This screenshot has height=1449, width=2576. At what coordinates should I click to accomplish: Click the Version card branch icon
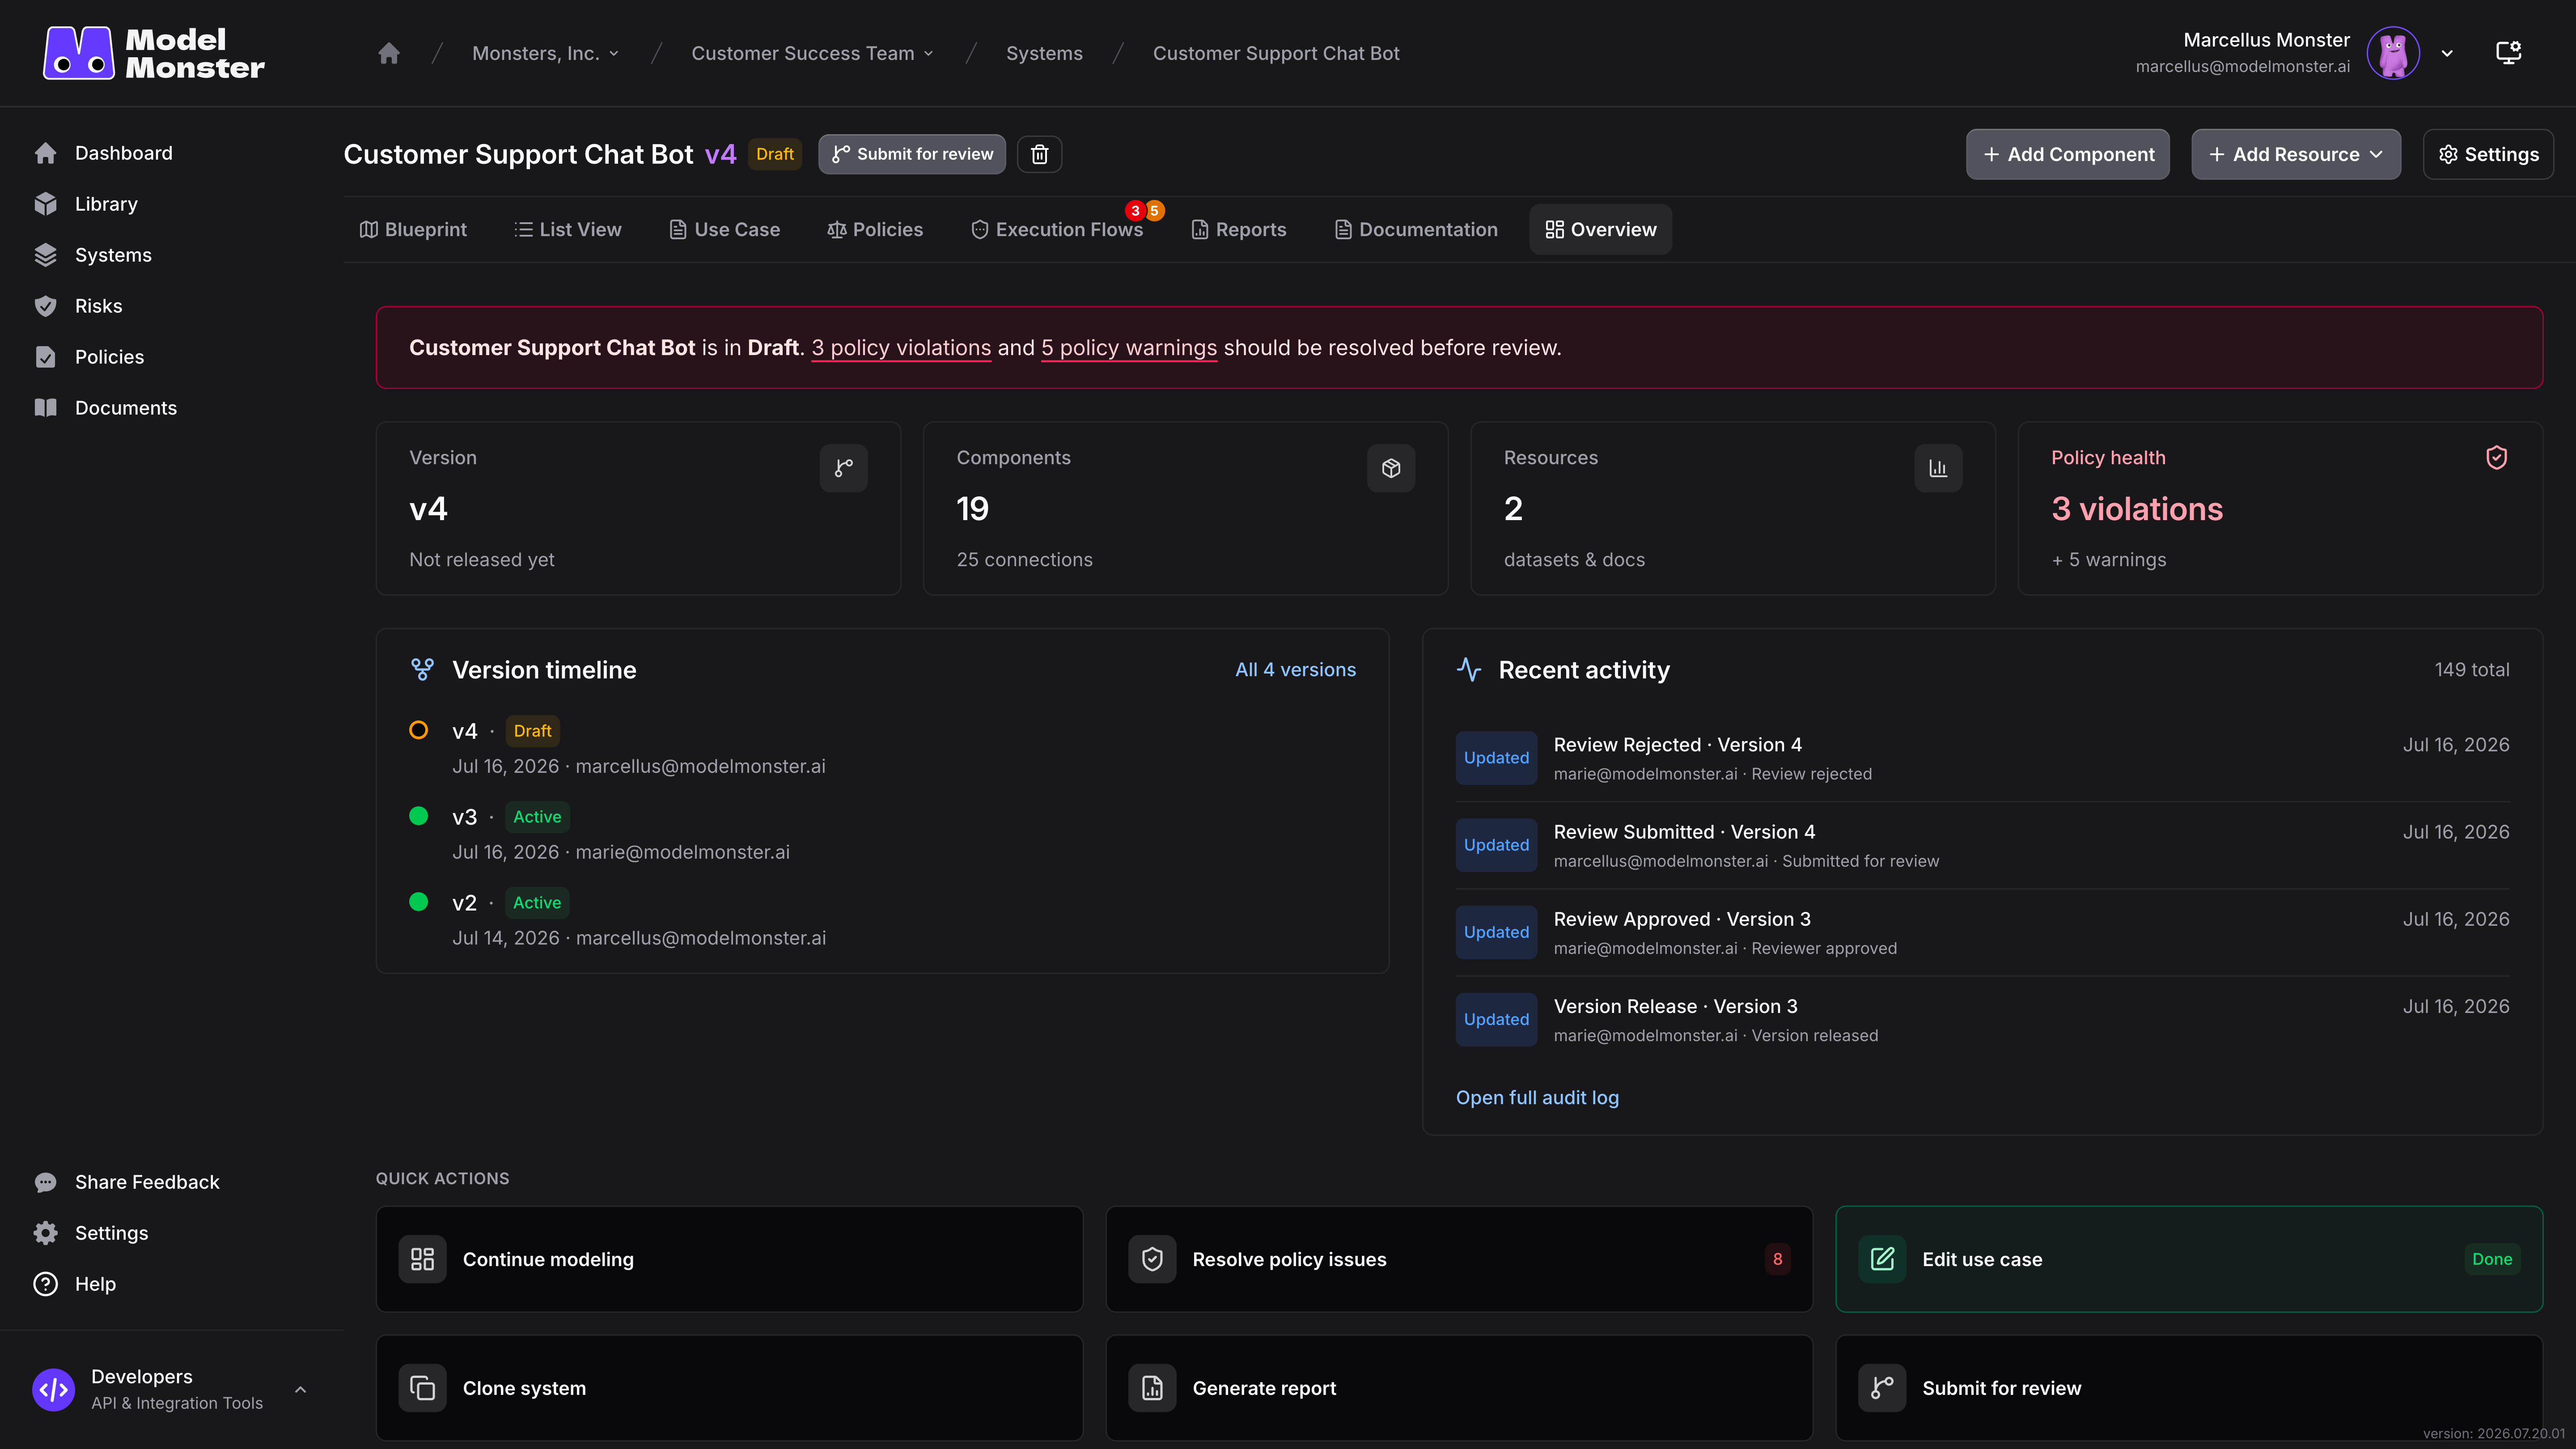(x=844, y=468)
